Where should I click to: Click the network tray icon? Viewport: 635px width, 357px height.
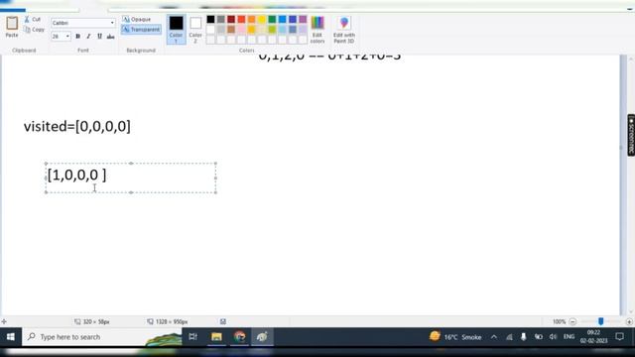509,337
